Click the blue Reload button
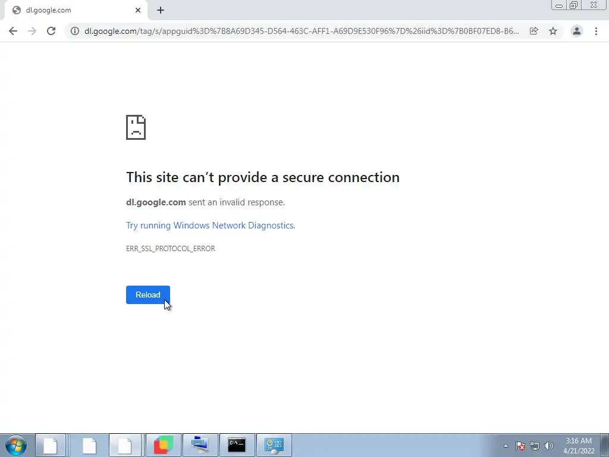609x457 pixels. point(148,295)
